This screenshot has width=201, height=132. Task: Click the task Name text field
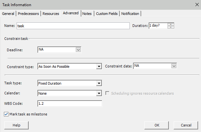click(x=73, y=26)
